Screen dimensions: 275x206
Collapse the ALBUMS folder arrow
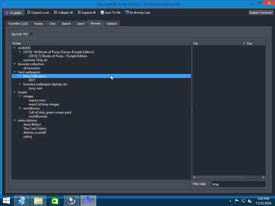coord(15,48)
